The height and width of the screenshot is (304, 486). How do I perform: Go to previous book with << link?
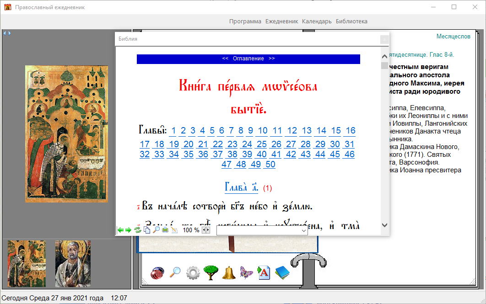(225, 58)
